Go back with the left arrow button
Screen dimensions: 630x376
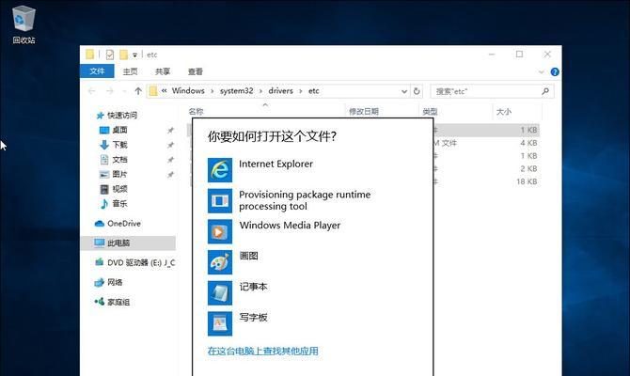click(91, 91)
